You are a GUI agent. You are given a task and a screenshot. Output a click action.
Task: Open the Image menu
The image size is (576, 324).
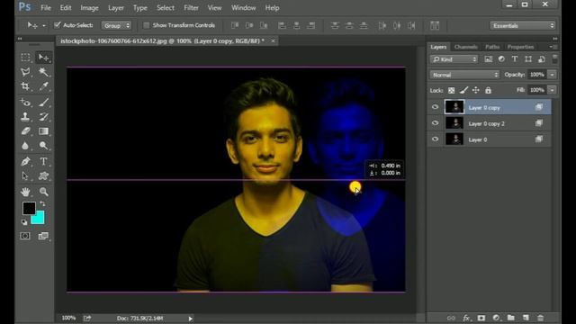point(89,8)
